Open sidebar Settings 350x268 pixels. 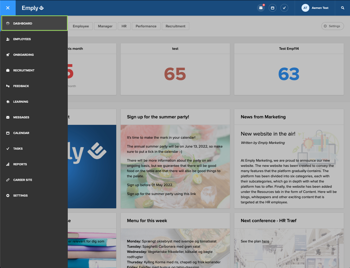(20, 196)
